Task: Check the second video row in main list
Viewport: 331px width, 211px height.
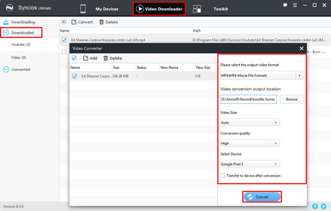Action: pyautogui.click(x=64, y=52)
